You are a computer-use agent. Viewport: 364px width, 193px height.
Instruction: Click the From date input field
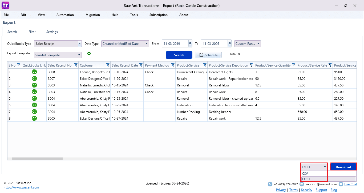click(x=175, y=43)
